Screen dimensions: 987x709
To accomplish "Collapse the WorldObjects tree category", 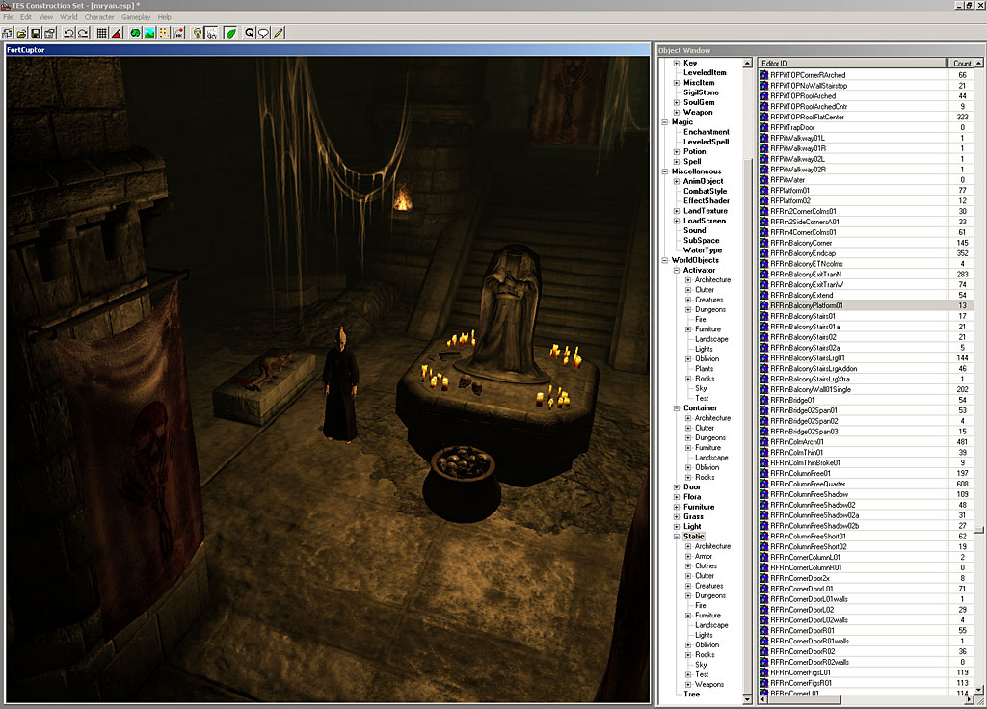I will 665,260.
